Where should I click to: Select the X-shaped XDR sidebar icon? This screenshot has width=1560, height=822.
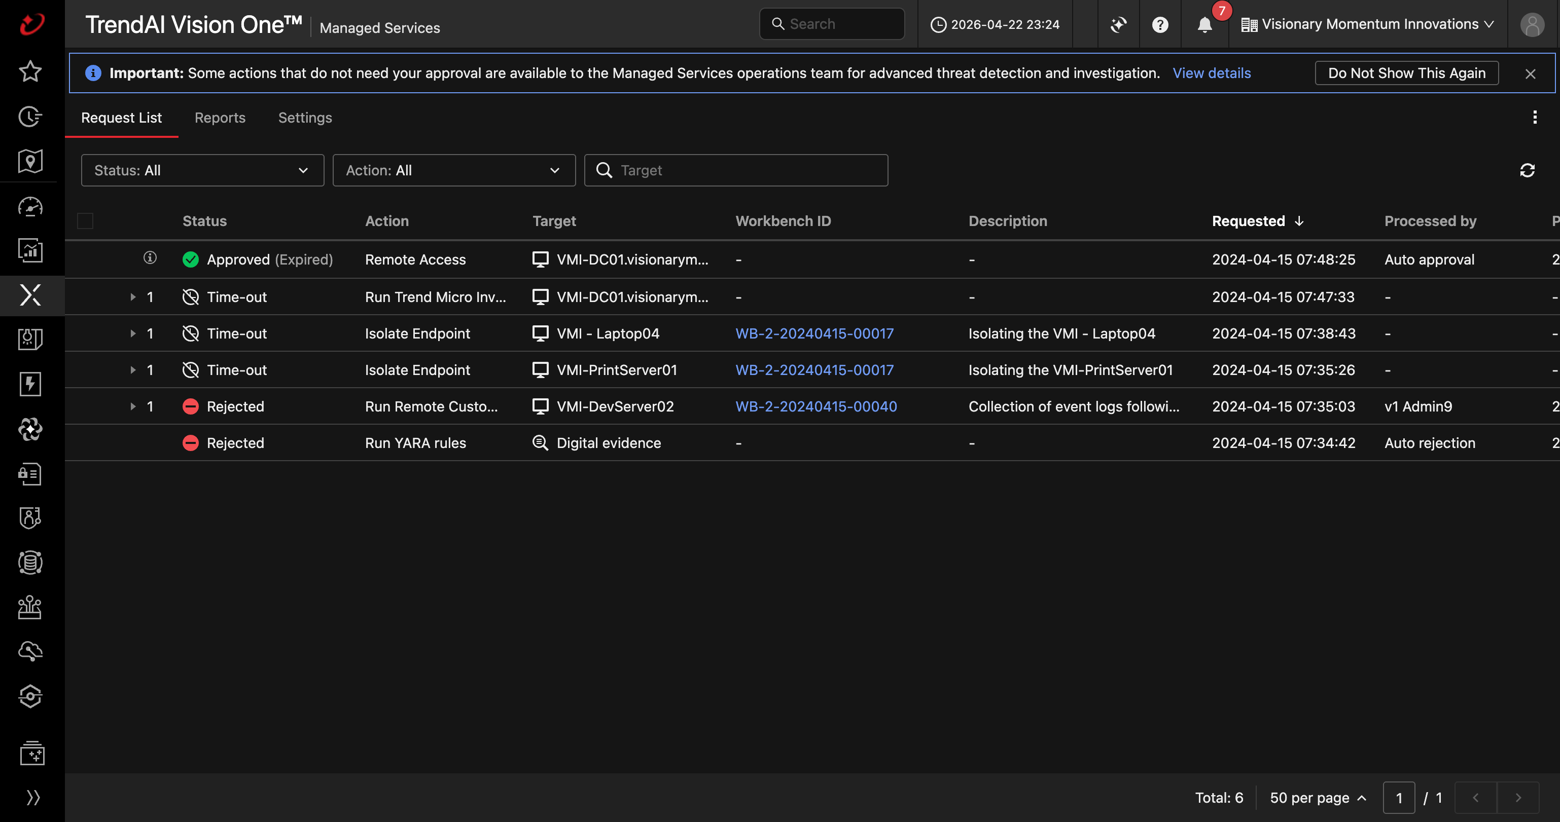point(30,295)
